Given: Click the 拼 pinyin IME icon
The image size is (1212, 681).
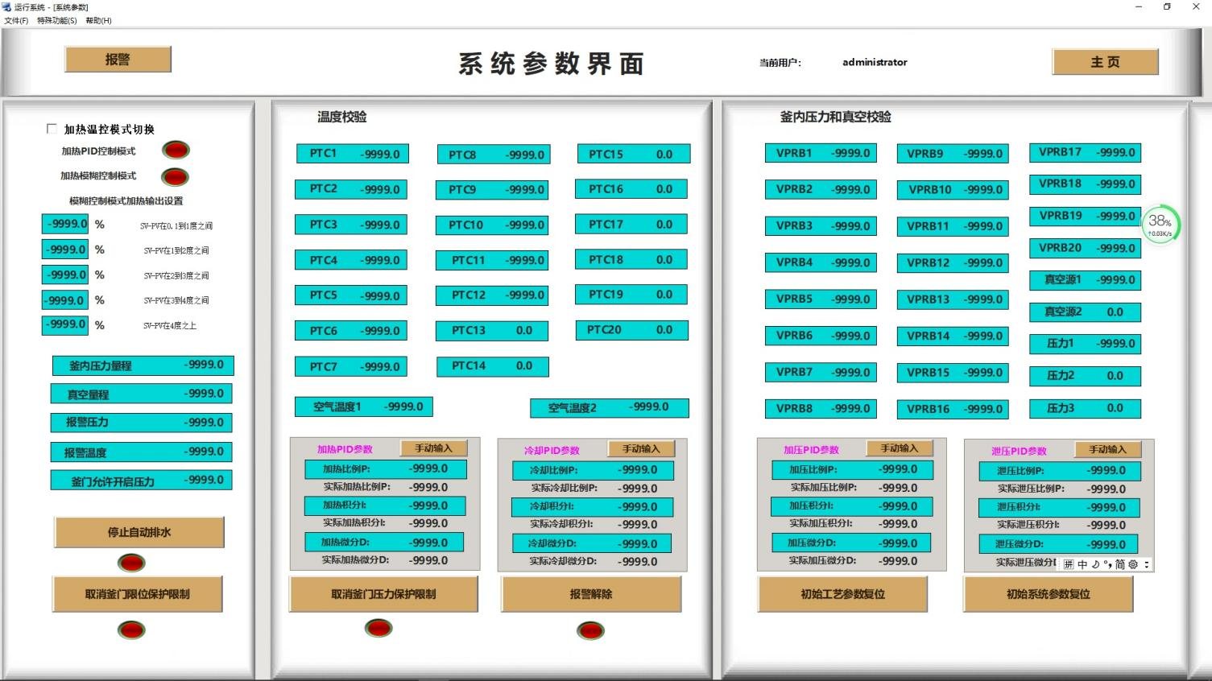Looking at the screenshot, I should 1069,565.
